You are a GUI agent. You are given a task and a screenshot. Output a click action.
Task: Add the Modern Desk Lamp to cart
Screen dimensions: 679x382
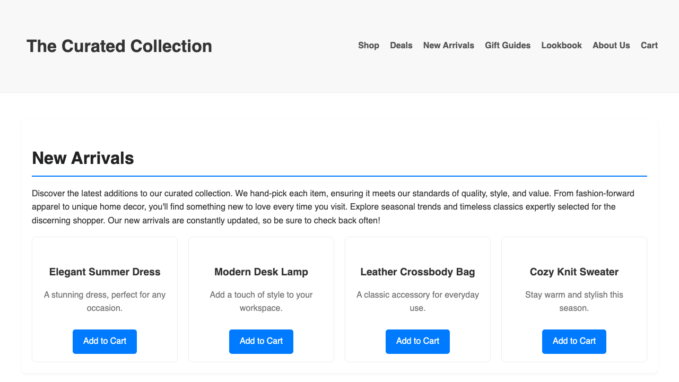point(261,341)
